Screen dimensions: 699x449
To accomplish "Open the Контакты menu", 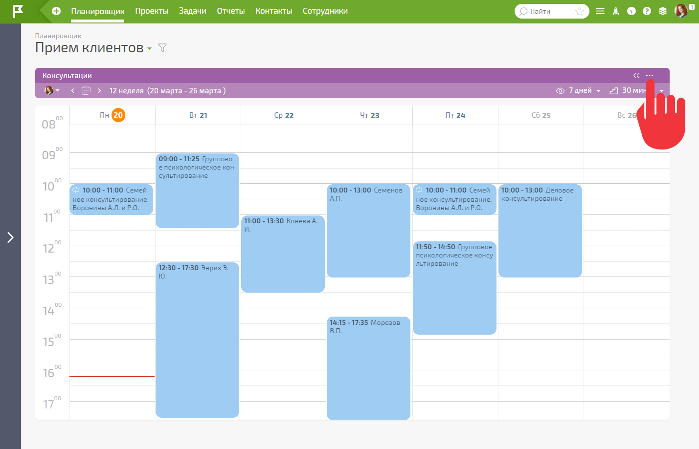I will coord(274,11).
